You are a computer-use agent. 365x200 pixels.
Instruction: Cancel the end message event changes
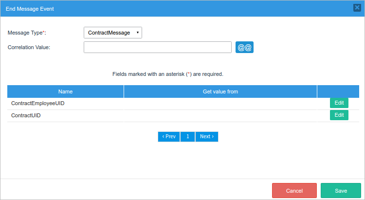point(294,191)
